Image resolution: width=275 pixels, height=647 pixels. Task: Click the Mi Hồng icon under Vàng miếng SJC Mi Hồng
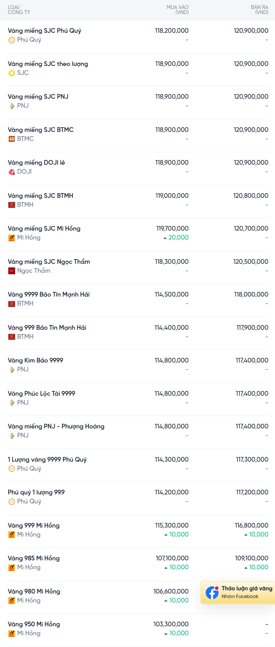(12, 238)
